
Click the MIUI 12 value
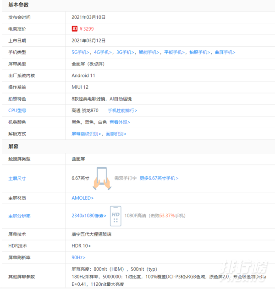[x=80, y=87]
